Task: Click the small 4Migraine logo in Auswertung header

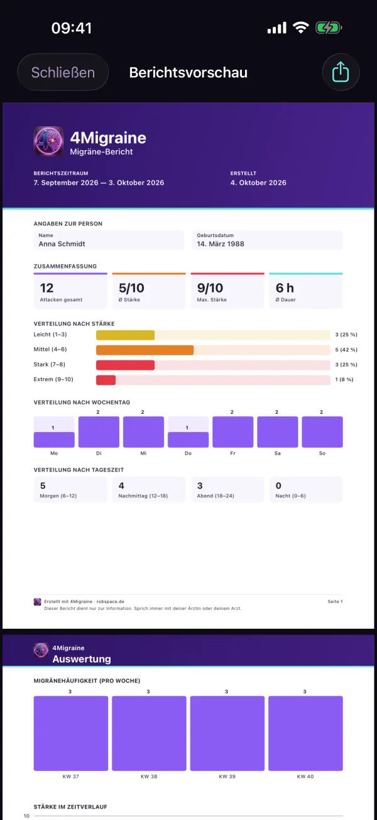Action: [x=41, y=650]
